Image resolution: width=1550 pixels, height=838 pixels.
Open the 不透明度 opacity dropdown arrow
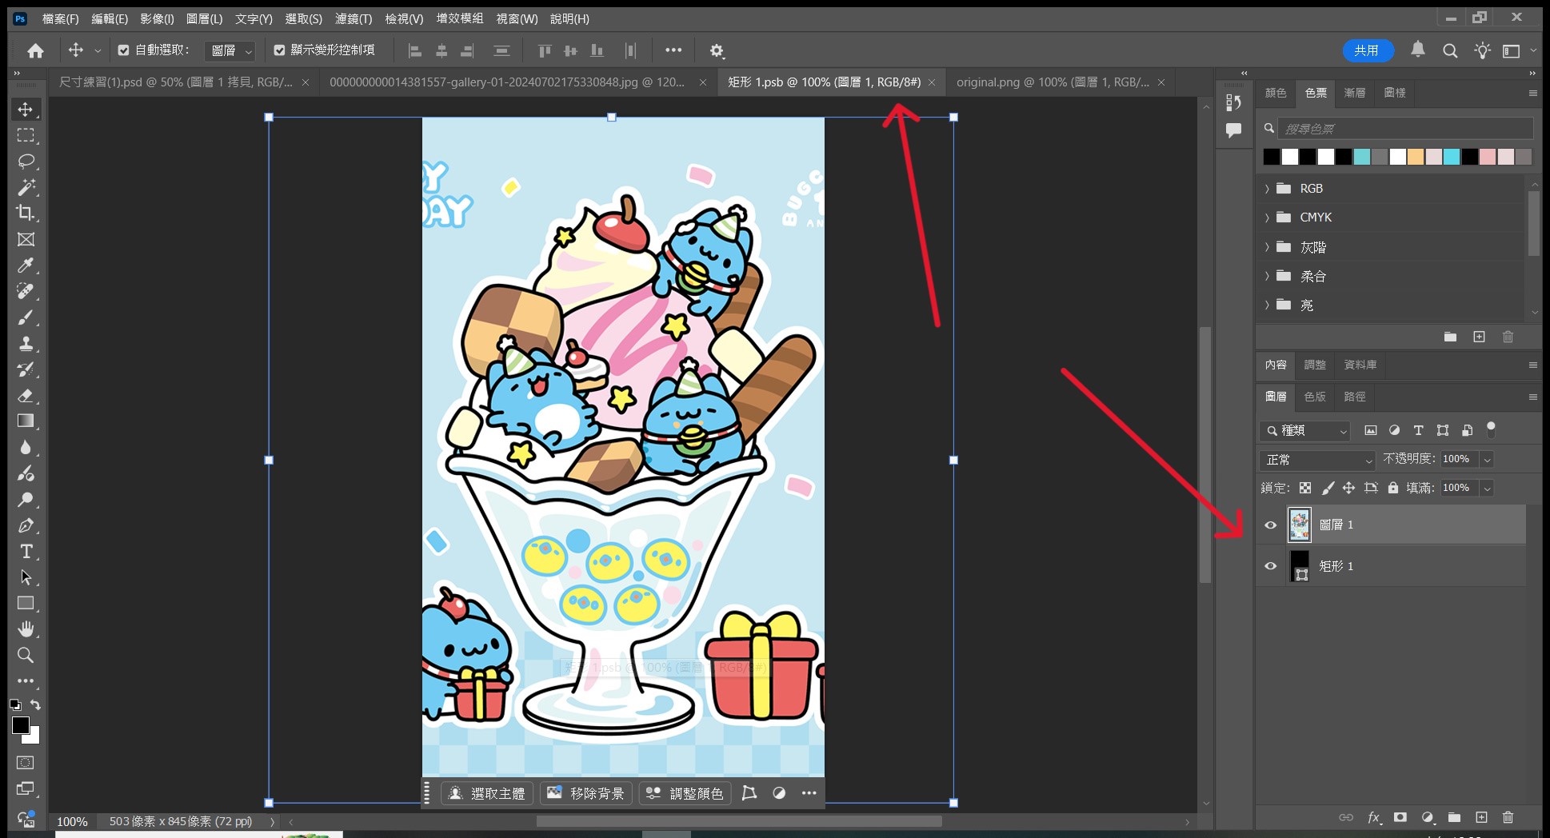pos(1487,460)
